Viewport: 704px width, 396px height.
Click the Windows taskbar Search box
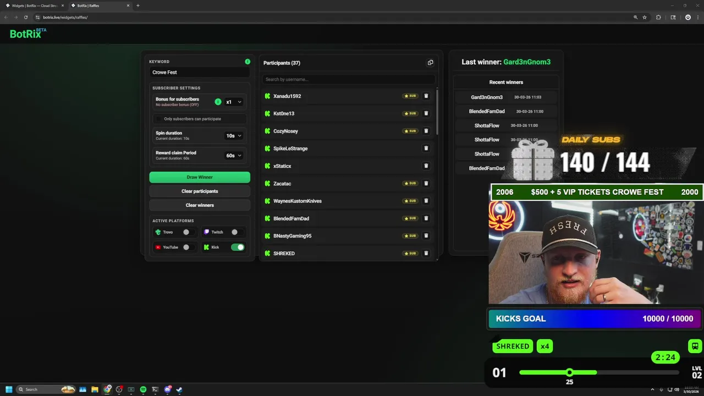coord(46,389)
